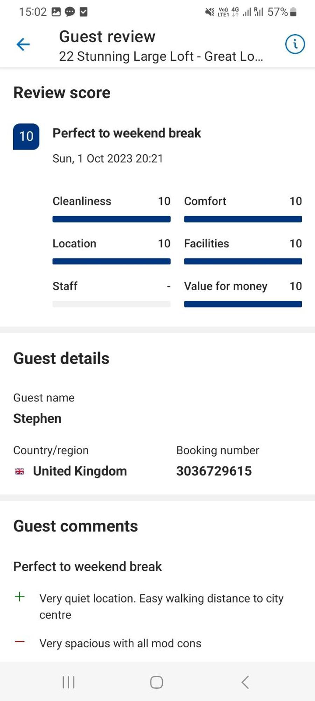The height and width of the screenshot is (701, 315).
Task: Click the Cleanliness score bar
Action: click(x=111, y=219)
